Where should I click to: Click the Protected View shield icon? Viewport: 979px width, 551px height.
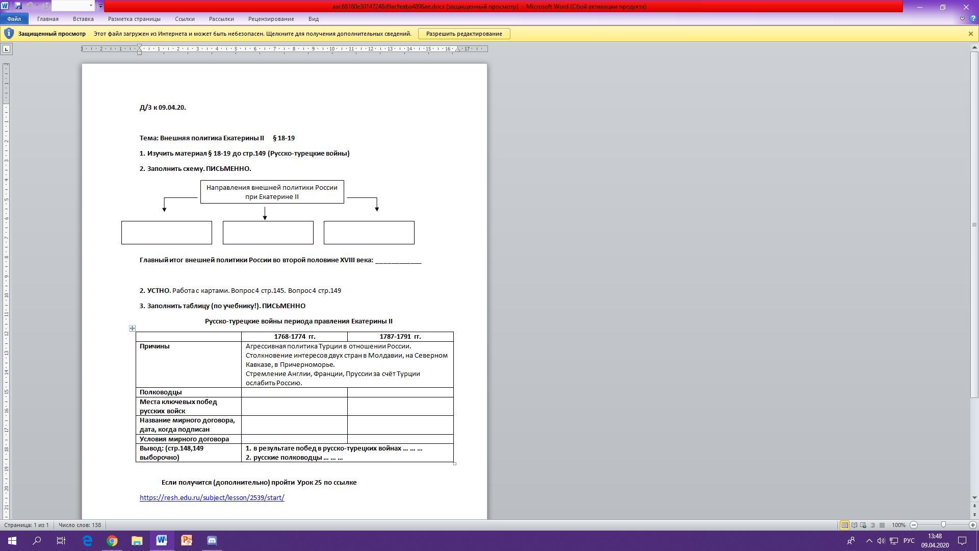[9, 34]
